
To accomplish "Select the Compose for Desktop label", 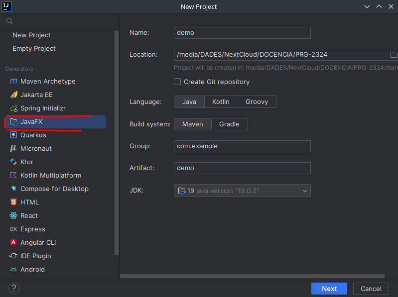I will [x=55, y=189].
